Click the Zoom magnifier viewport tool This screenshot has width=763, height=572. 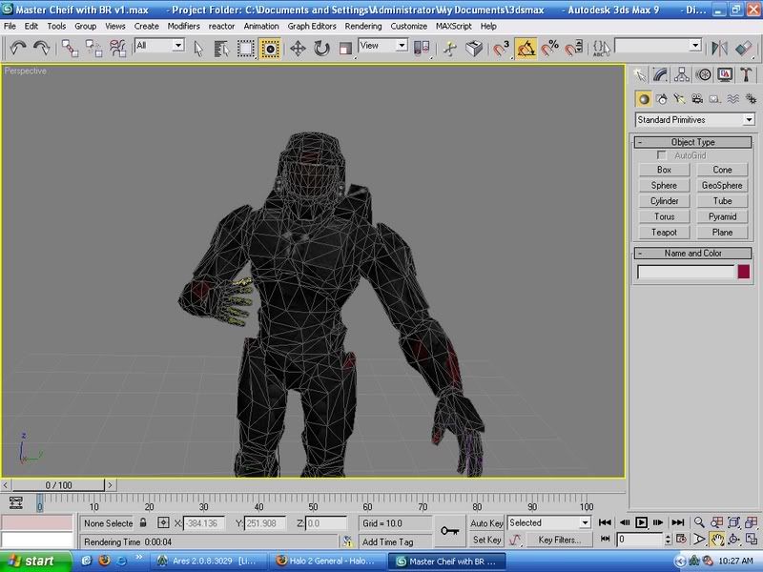699,522
